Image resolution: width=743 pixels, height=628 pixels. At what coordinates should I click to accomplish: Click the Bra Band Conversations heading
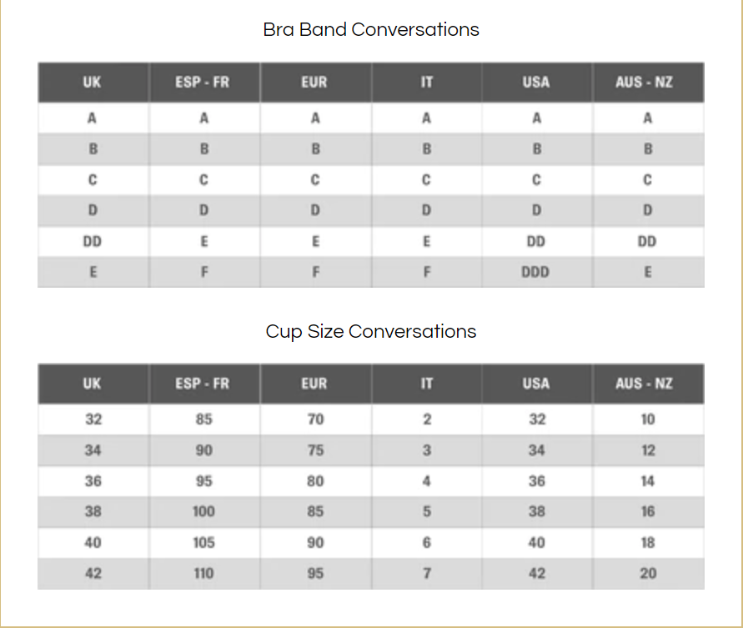(x=371, y=29)
